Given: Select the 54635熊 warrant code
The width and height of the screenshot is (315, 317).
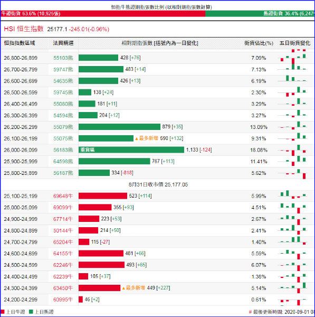Looking at the screenshot, I should (x=63, y=81).
